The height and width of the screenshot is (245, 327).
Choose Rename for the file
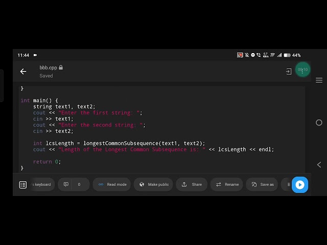(x=227, y=184)
